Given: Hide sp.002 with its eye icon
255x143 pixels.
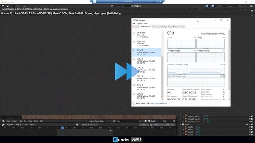Looking at the screenshot, I should [x=249, y=129].
